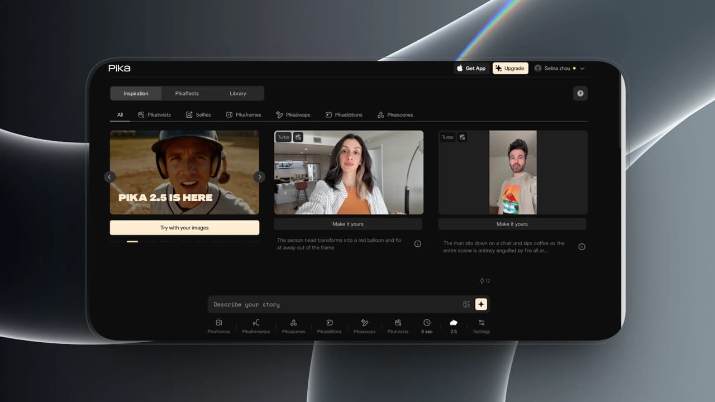Expand the Selina zhou account menu
The width and height of the screenshot is (715, 402).
[559, 68]
